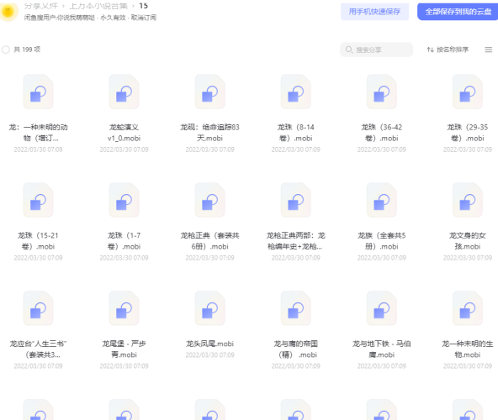This screenshot has height=420, width=498.
Task: Open the 龙蛇演义 v1_0.mobi file icon
Action: [124, 92]
